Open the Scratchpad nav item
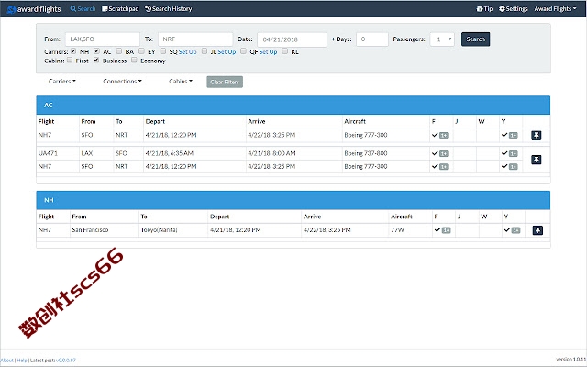This screenshot has height=367, width=587. [120, 8]
